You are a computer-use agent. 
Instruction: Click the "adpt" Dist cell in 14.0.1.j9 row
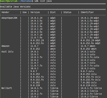click(x=53, y=18)
